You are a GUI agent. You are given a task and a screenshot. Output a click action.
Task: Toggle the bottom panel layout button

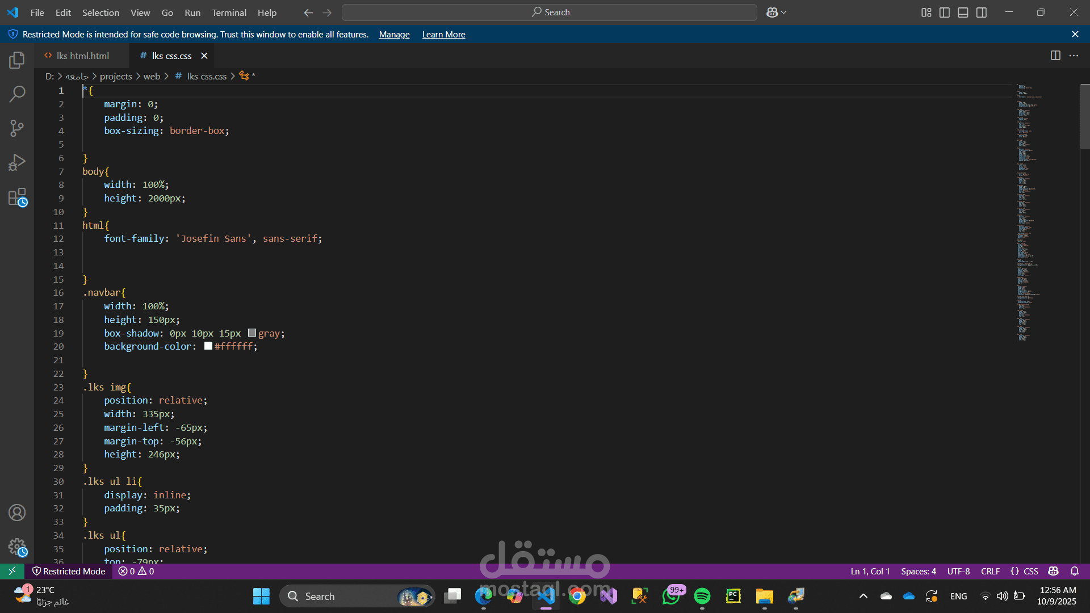coord(963,12)
